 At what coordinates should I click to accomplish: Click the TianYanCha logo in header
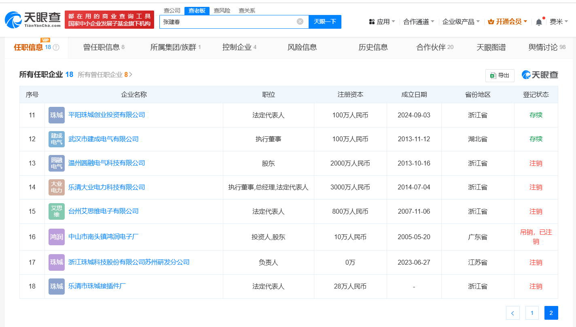(x=33, y=19)
